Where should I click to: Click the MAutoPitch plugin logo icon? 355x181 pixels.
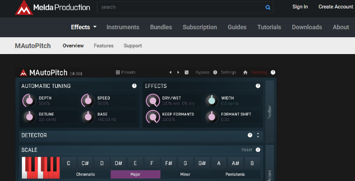(23, 72)
